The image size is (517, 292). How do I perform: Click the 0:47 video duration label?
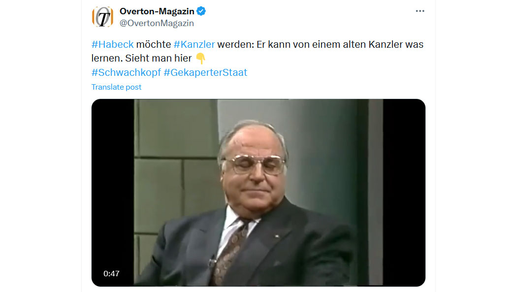tap(111, 274)
